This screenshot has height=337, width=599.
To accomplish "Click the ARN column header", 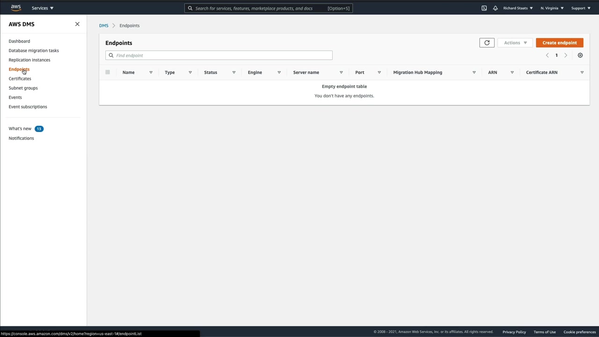I will (492, 73).
